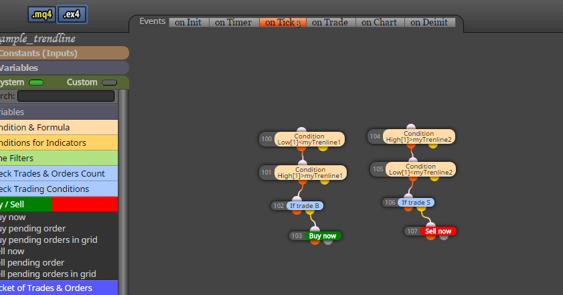Select block 102 If trade B
This screenshot has width=563, height=295.
tap(305, 206)
